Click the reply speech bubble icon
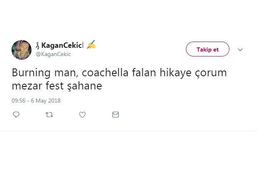 (16, 115)
